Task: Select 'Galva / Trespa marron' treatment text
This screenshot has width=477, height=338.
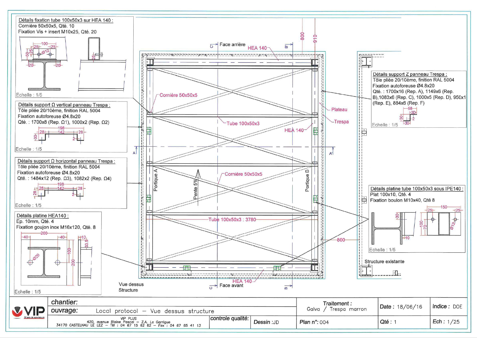Action: 336,309
